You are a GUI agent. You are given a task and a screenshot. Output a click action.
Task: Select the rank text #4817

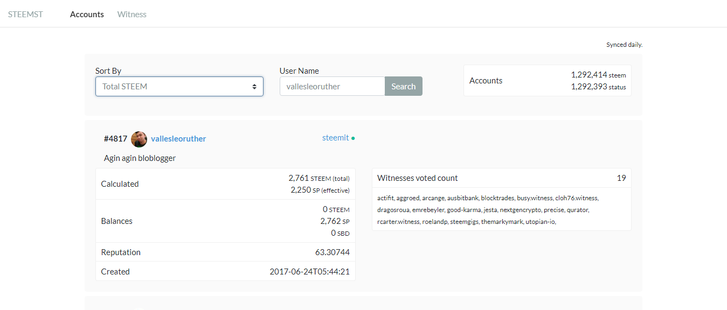115,139
